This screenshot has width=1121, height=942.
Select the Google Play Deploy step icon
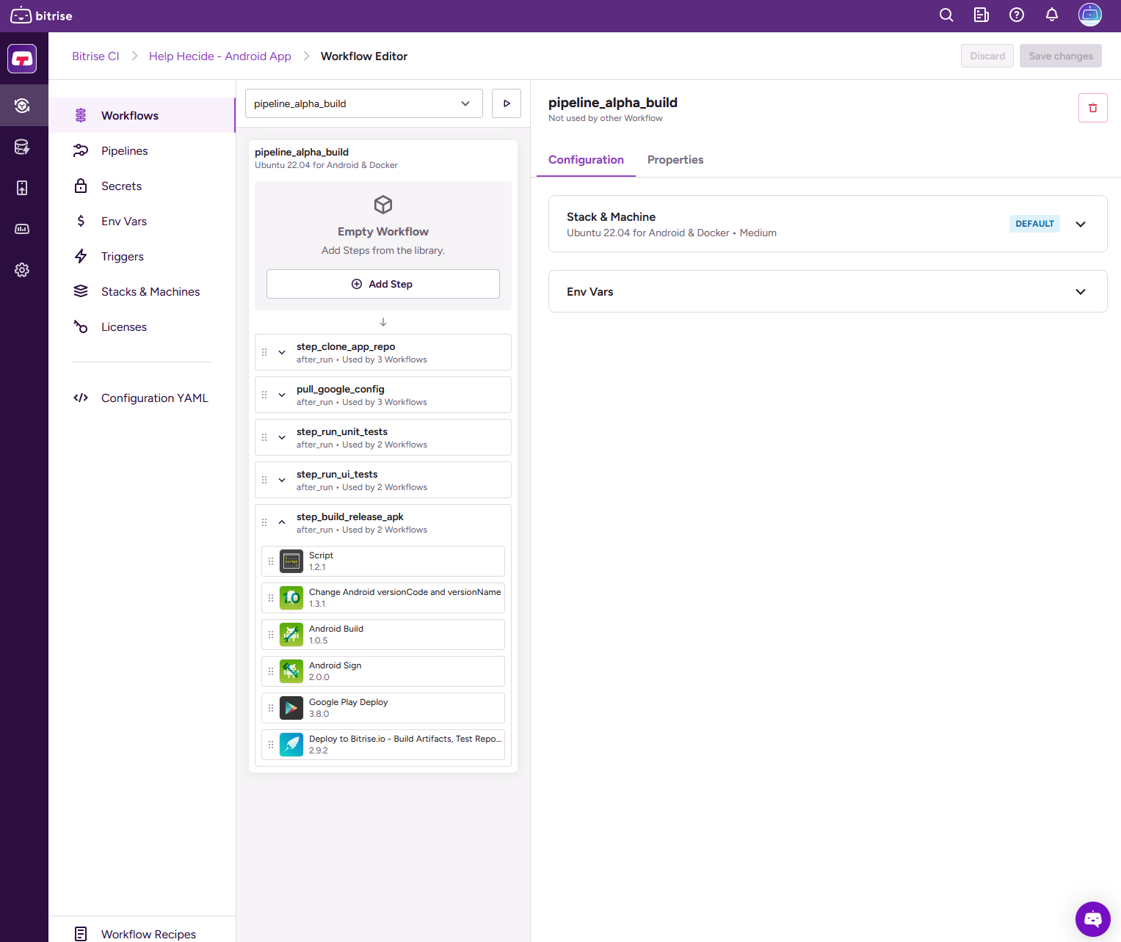(x=291, y=708)
